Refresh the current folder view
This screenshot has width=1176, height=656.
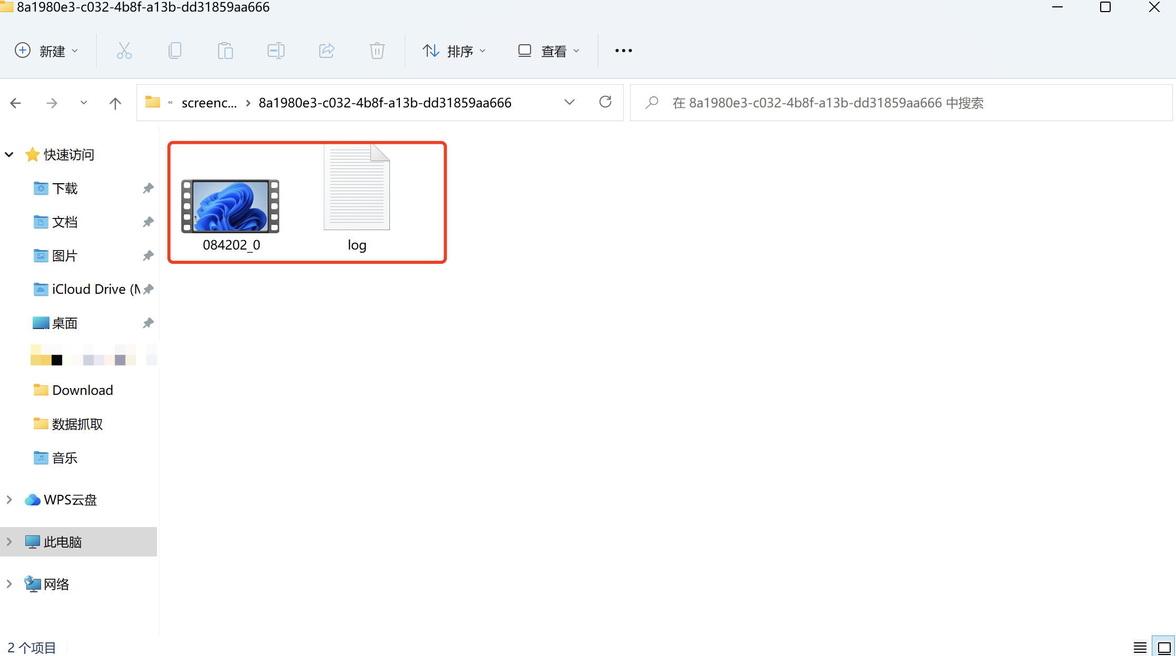pos(605,102)
